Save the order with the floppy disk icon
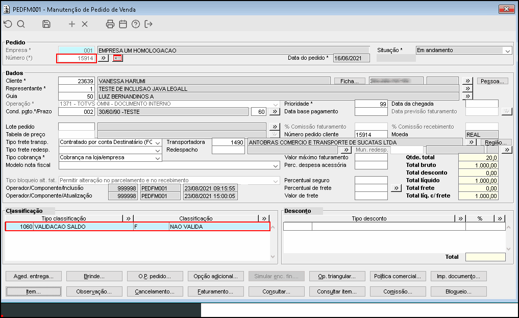This screenshot has height=318, width=519. tap(46, 24)
